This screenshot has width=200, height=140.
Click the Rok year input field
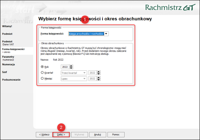click(65, 67)
